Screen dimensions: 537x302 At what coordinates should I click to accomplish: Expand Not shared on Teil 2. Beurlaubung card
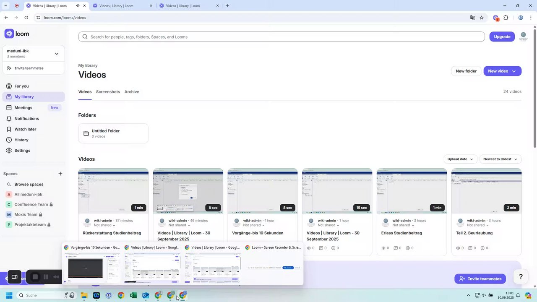coord(478,225)
